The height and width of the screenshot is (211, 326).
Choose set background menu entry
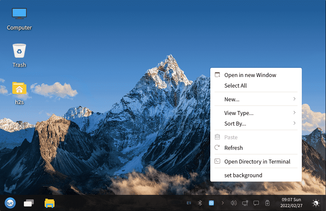[x=256, y=175]
